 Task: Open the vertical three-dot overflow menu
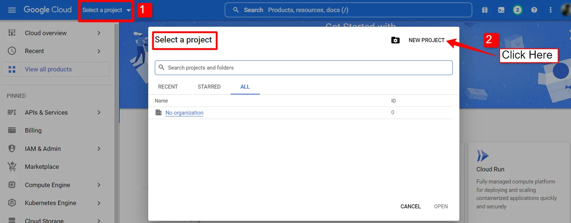pyautogui.click(x=551, y=10)
